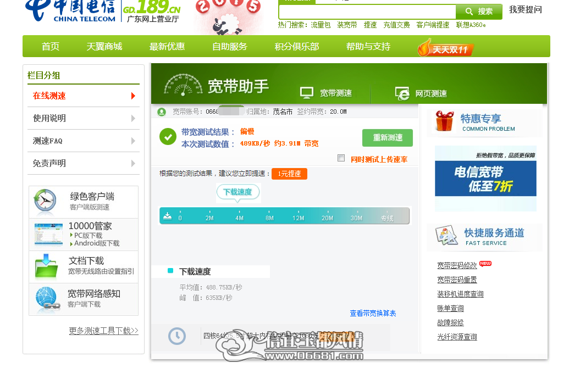Focus the site search input field
580x368 pixels.
point(367,12)
